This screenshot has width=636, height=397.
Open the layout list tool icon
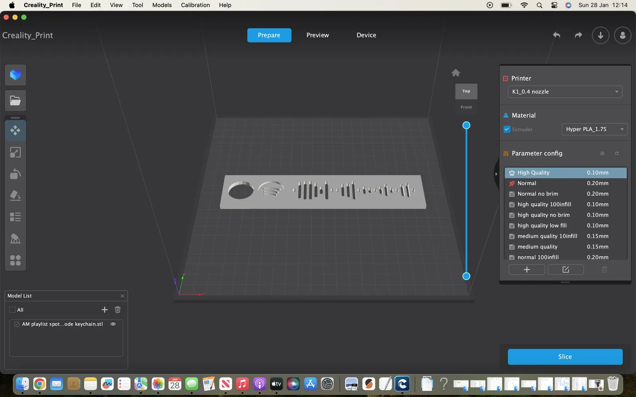click(x=16, y=217)
